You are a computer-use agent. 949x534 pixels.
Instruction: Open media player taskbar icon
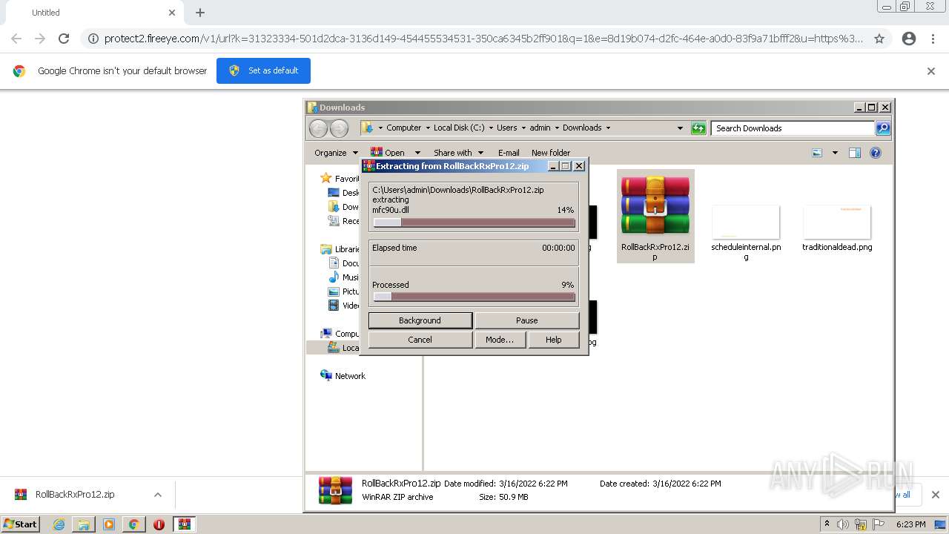109,524
